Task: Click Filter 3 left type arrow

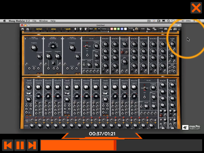Action: pos(64,39)
